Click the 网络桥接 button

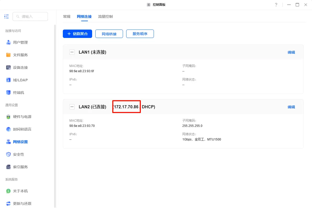(109, 34)
